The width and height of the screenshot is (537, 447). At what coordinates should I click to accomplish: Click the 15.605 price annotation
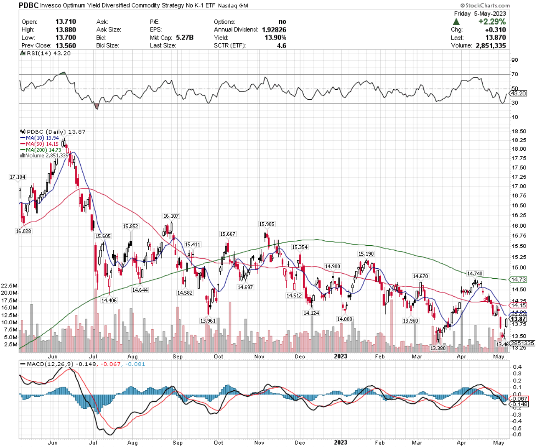tap(103, 236)
